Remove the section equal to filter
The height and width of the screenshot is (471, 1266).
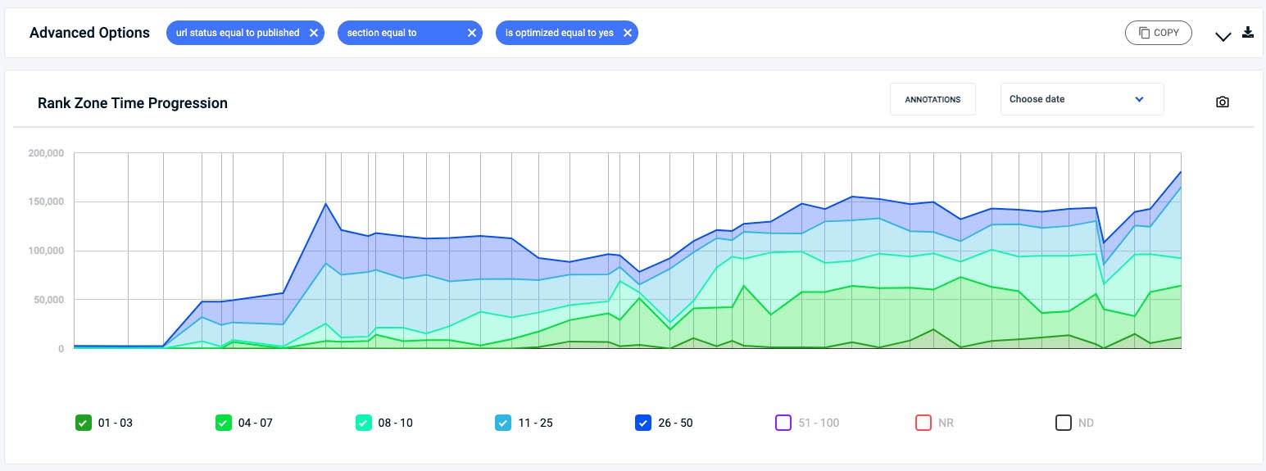(471, 33)
